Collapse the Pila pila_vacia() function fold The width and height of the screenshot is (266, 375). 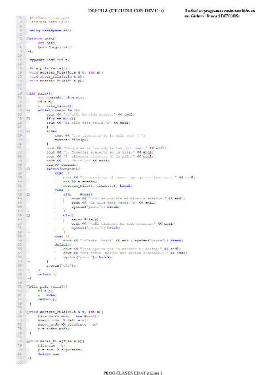point(28,287)
